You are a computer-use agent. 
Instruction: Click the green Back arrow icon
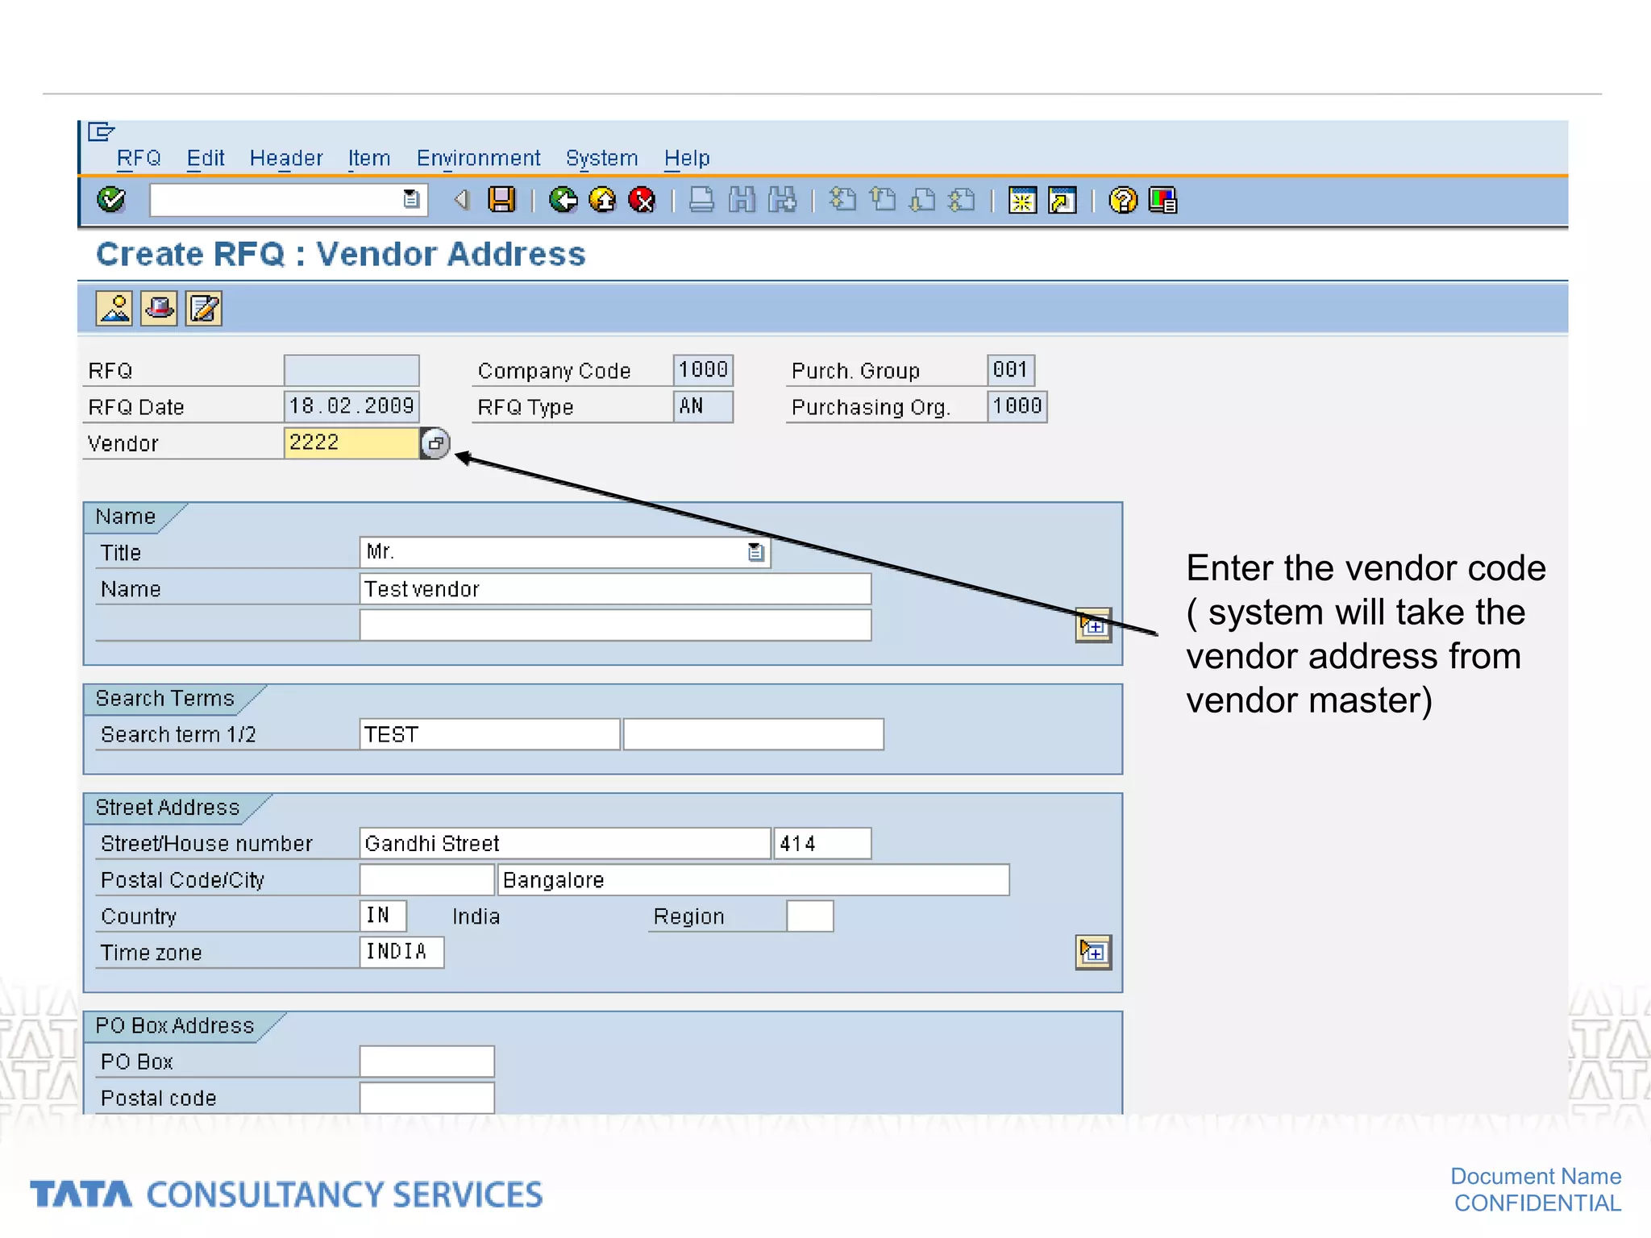tap(564, 199)
